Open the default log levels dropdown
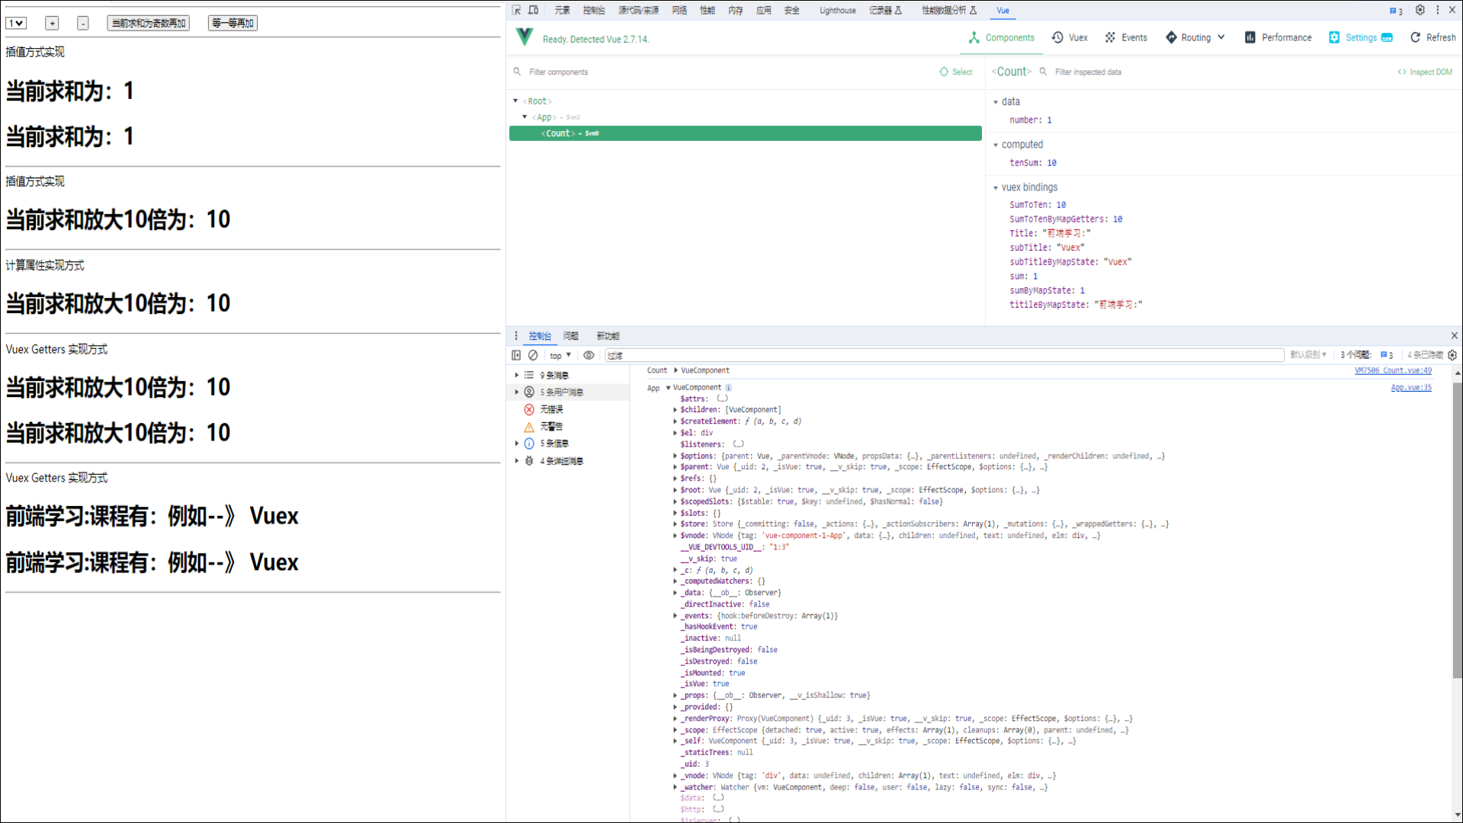The width and height of the screenshot is (1463, 823). [1308, 355]
